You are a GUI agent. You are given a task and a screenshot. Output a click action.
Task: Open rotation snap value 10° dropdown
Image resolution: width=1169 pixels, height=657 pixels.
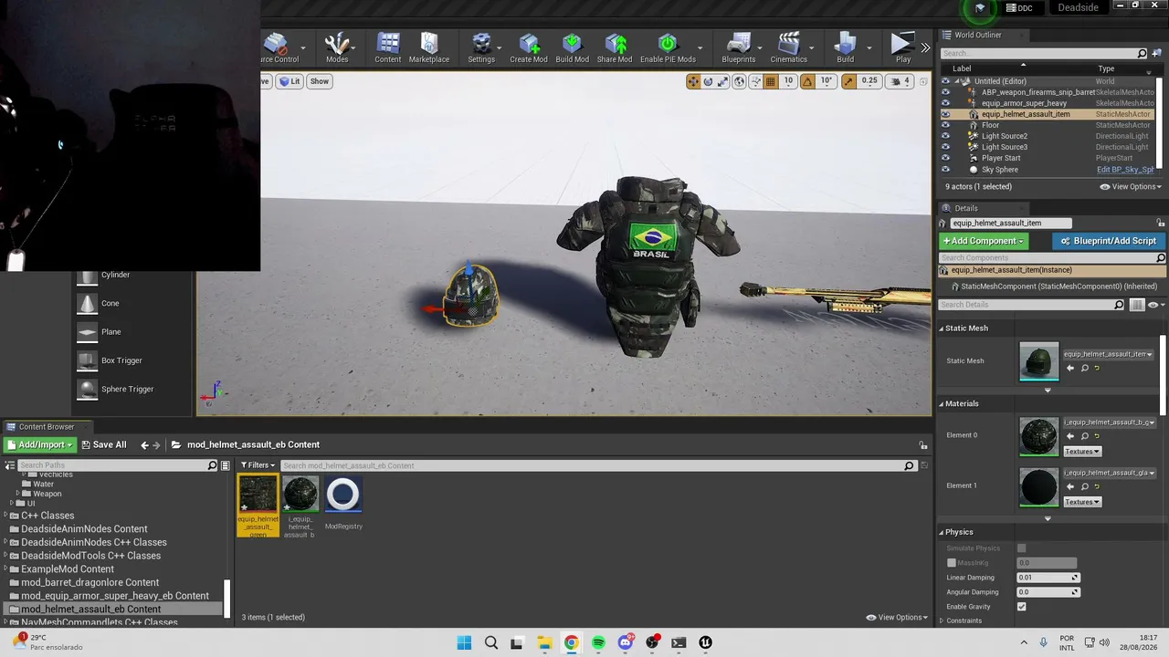coord(827,81)
